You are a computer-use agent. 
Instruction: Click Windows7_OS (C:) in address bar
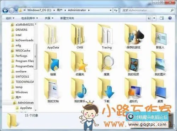39,10
